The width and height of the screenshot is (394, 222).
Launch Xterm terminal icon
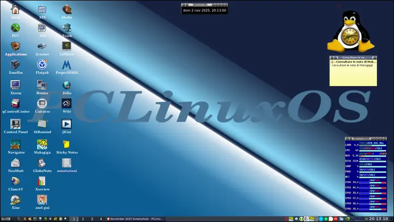(x=15, y=85)
